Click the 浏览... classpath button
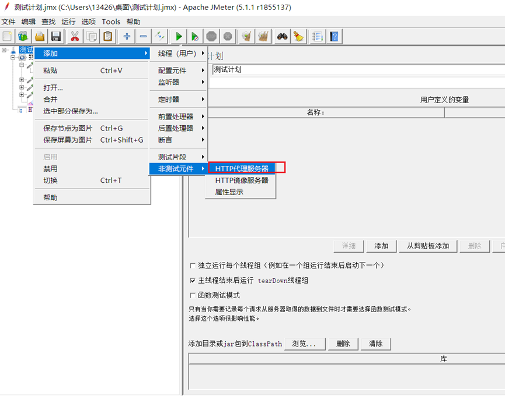The image size is (505, 396). tap(305, 344)
